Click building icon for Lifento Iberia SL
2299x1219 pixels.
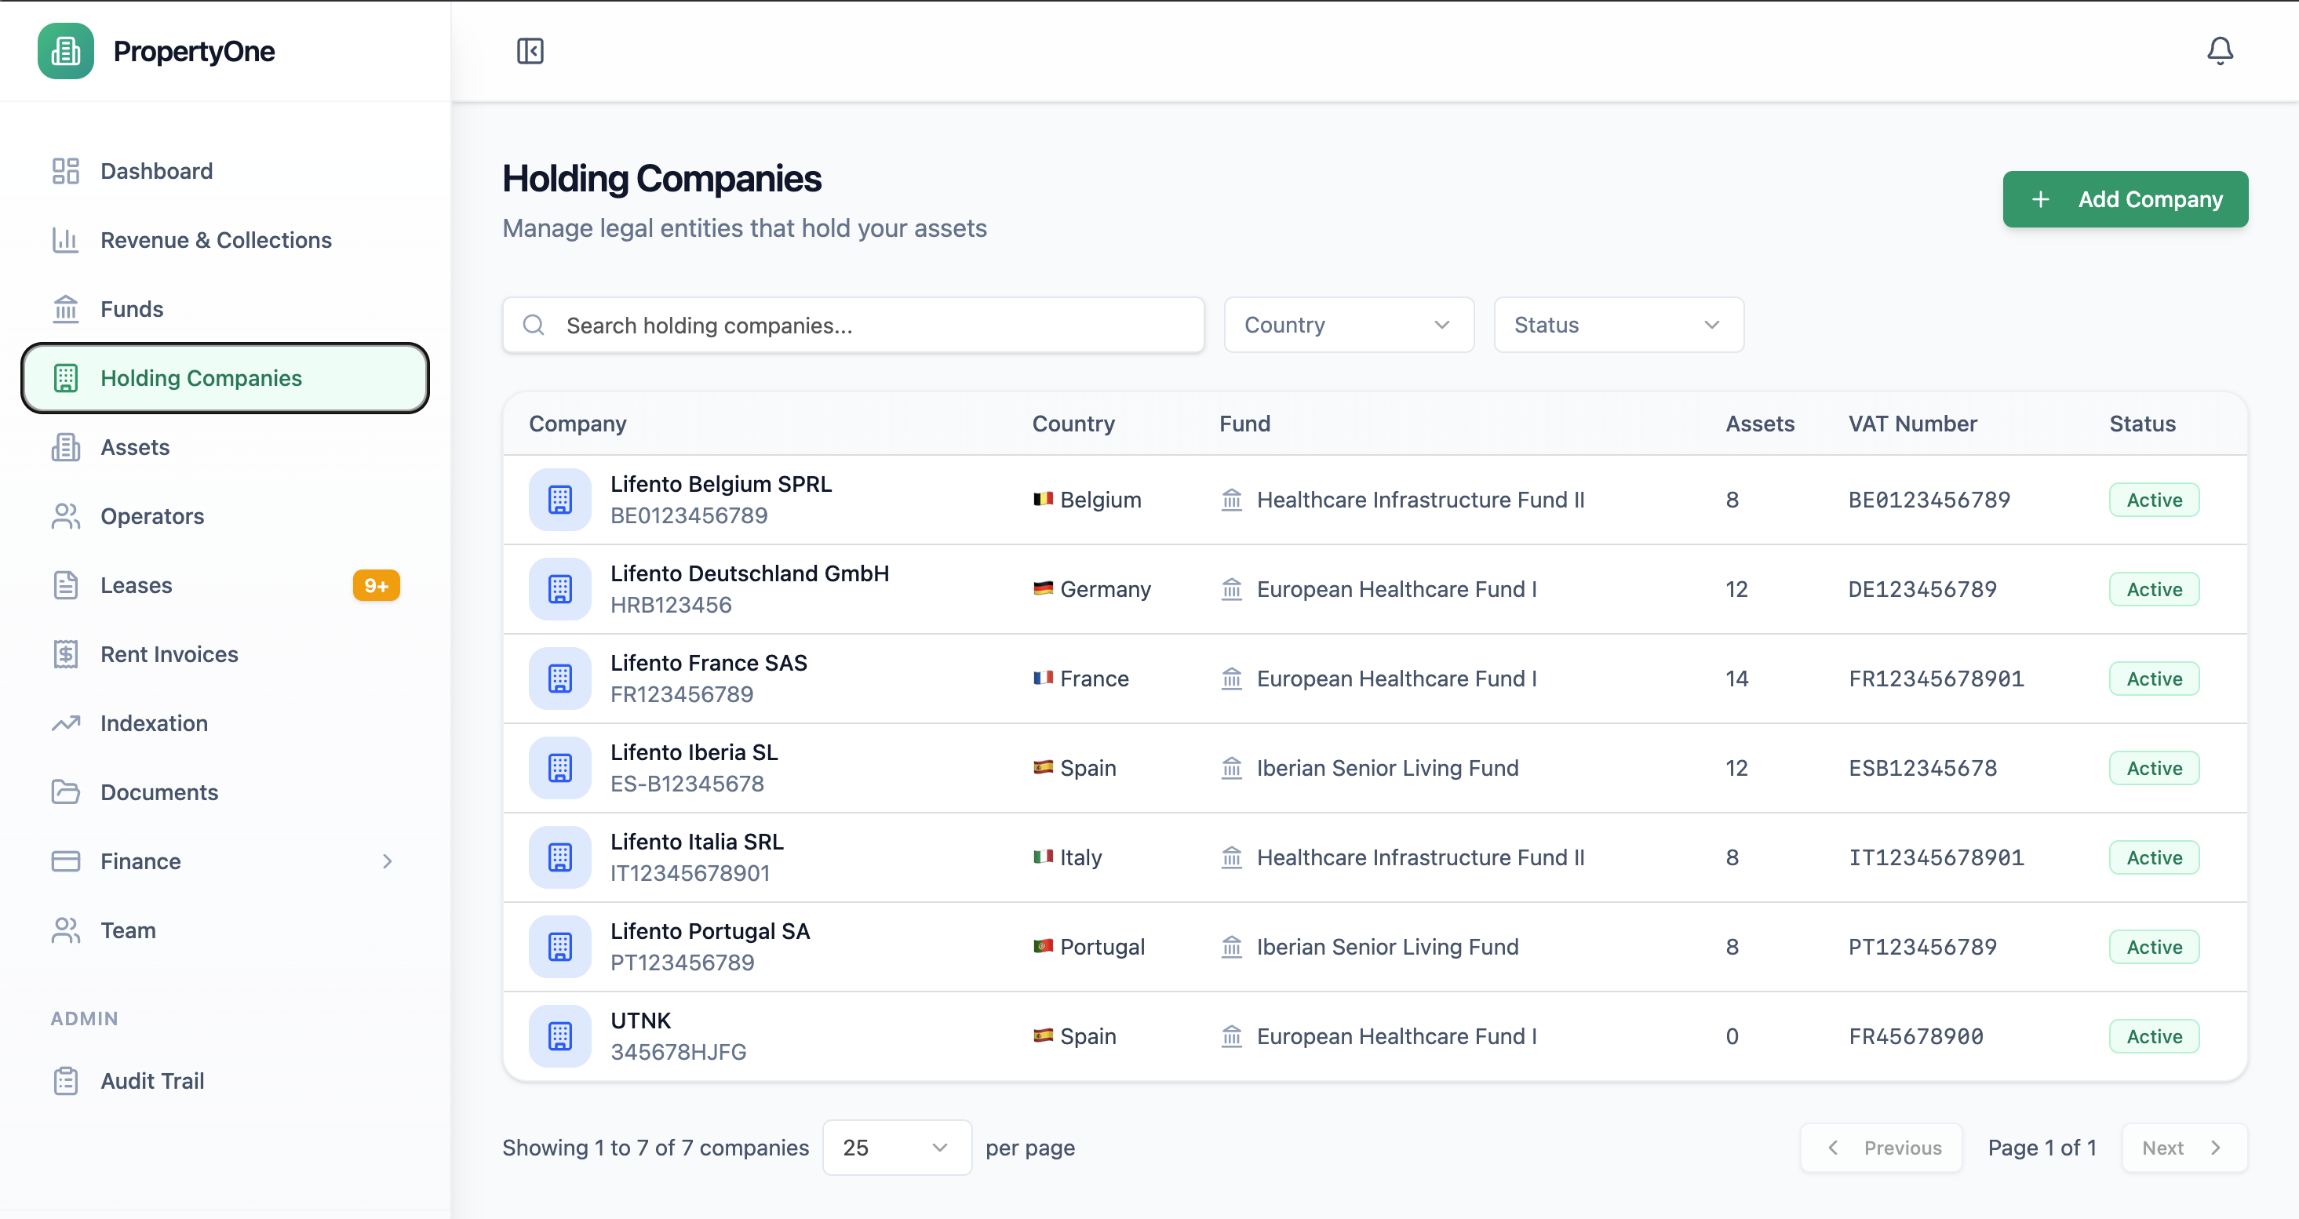[559, 767]
